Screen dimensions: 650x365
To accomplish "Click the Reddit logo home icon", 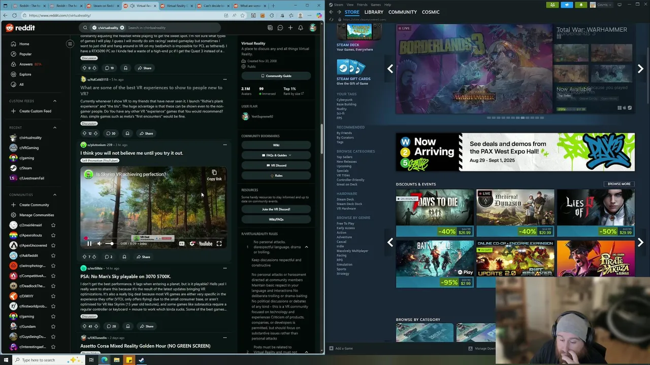I will pyautogui.click(x=20, y=28).
